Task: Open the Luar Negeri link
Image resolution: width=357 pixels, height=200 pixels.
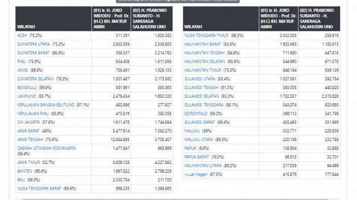Action: (x=196, y=174)
